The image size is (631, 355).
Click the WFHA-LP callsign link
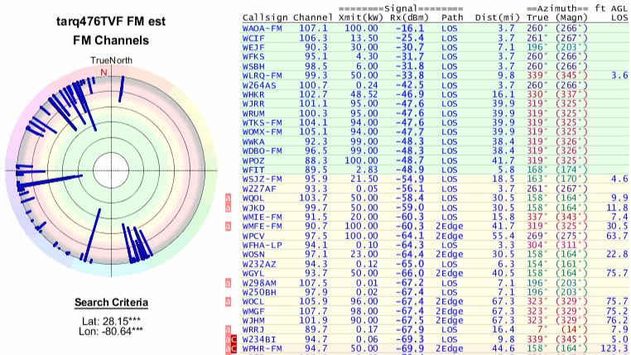point(263,244)
